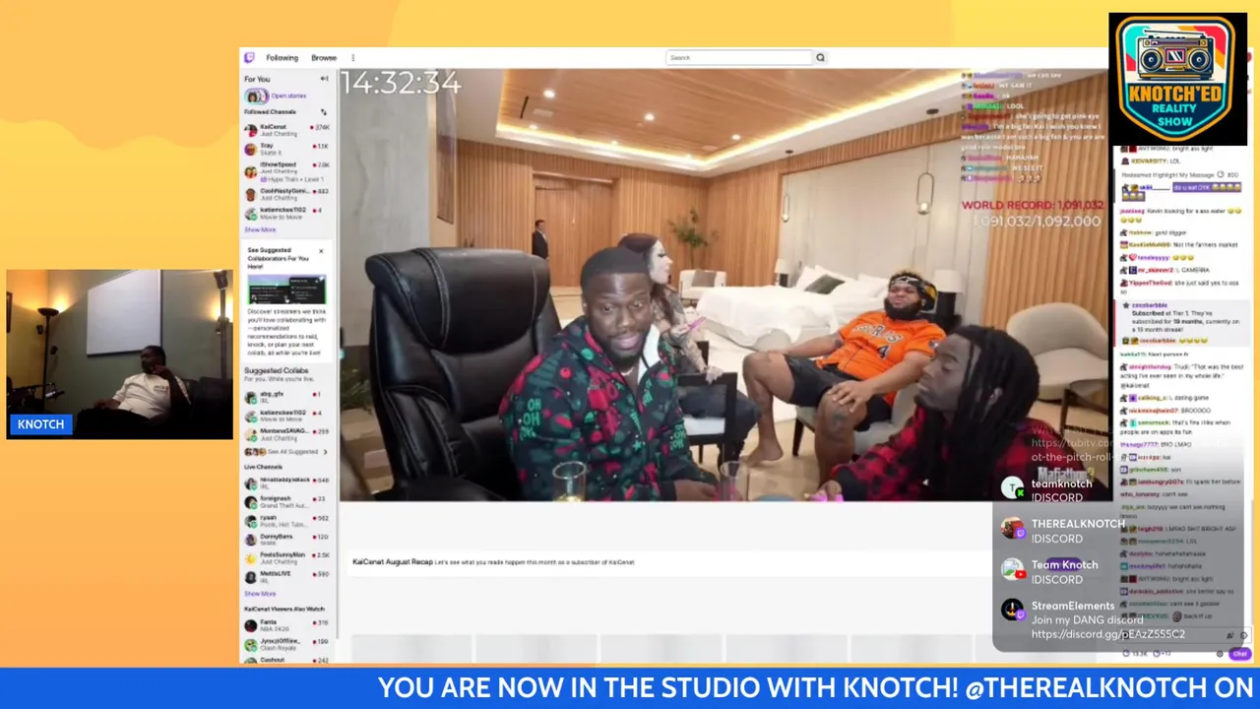Click abg_gfx avatar icon
Viewport: 1260px width, 709px height.
[x=251, y=396]
